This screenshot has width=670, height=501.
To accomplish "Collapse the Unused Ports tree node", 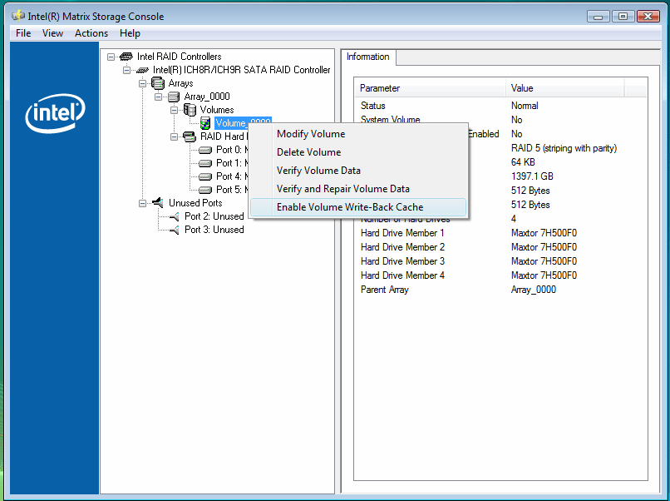I will (143, 203).
